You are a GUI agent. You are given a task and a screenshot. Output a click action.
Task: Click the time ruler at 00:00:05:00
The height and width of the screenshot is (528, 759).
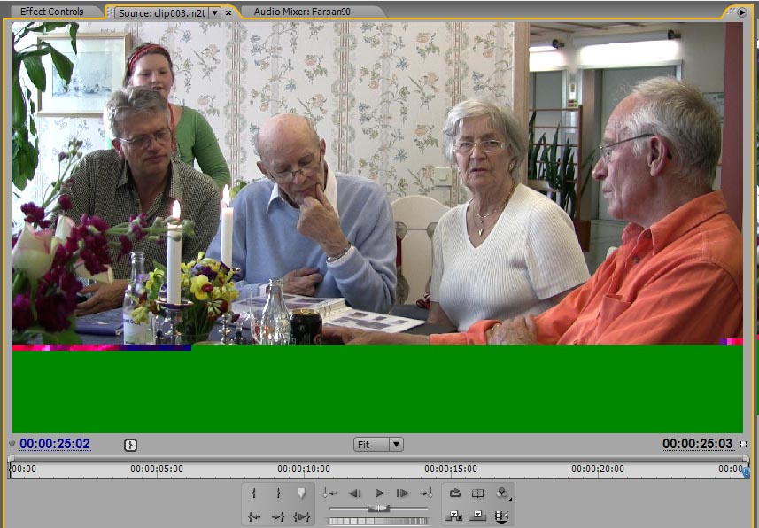point(157,469)
